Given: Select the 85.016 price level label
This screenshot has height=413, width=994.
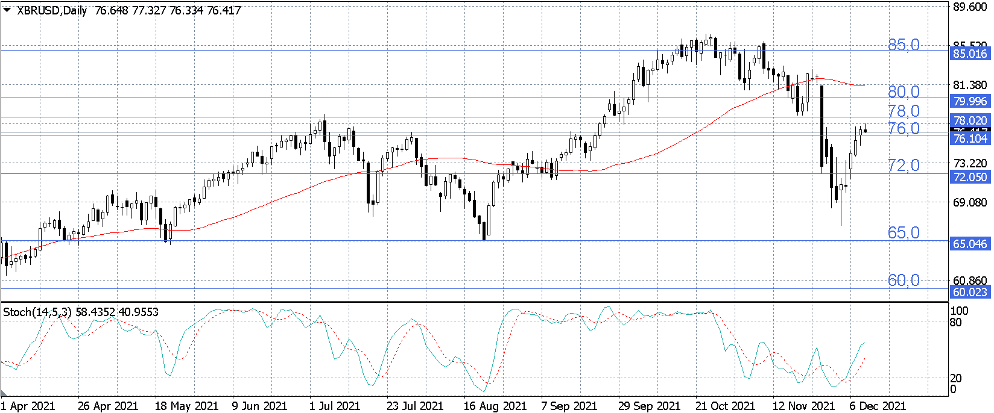Looking at the screenshot, I should pos(969,54).
